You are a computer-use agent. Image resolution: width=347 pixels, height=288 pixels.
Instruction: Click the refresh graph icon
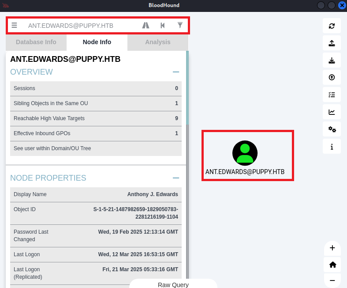click(332, 26)
